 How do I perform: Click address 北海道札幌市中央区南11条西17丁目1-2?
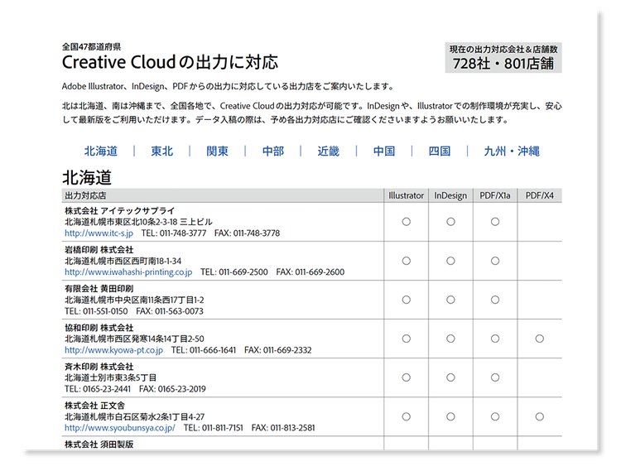pos(134,300)
